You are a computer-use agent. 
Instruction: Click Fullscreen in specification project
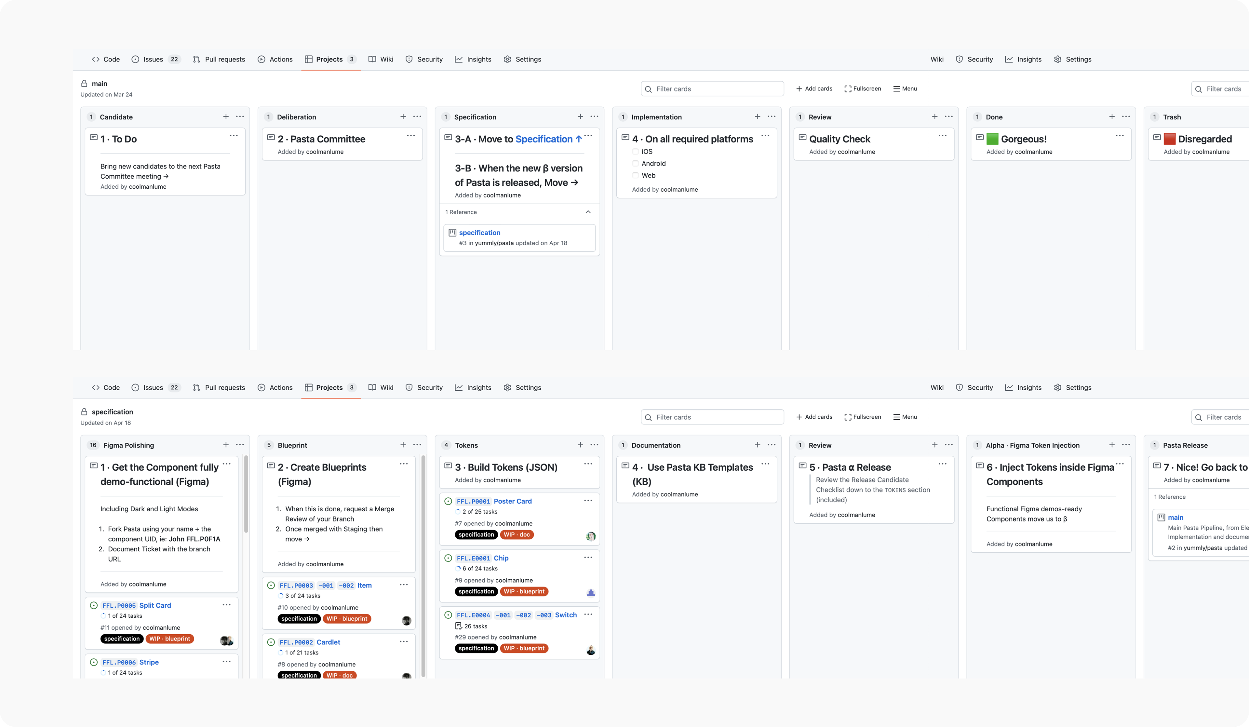coord(862,417)
